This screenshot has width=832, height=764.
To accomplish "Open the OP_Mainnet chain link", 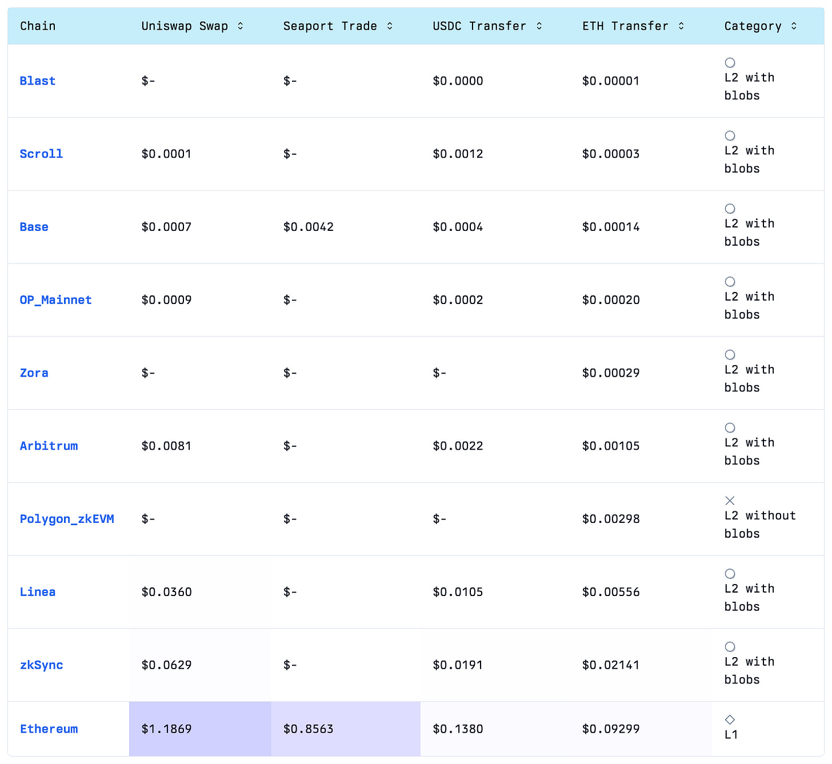I will point(56,300).
